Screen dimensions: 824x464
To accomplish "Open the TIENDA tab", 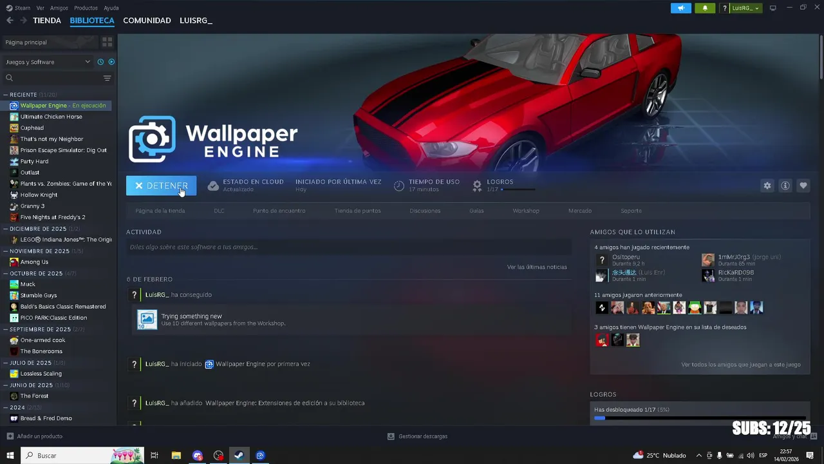I will 47,21.
